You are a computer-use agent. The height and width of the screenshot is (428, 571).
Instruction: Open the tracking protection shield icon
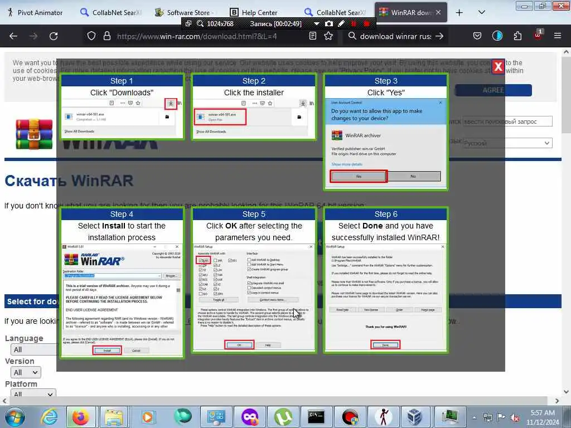(x=91, y=36)
